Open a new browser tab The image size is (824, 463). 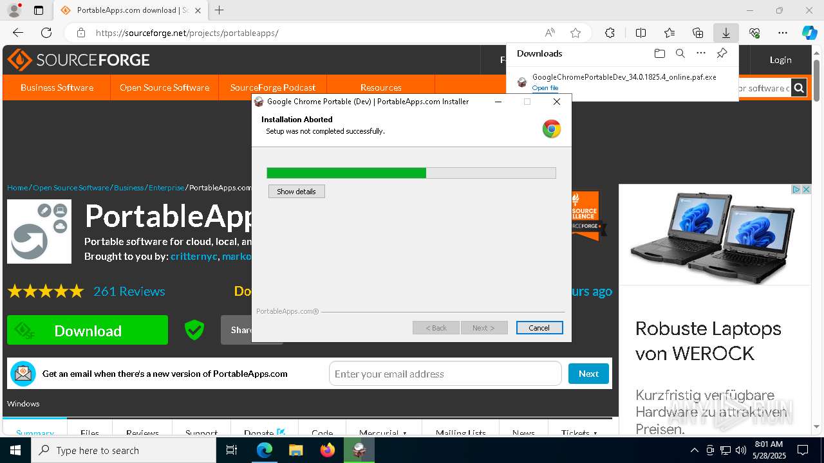(x=220, y=10)
